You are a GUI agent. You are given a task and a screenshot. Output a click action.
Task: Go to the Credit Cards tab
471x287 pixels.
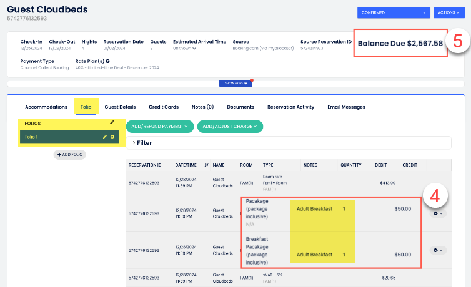pyautogui.click(x=164, y=107)
